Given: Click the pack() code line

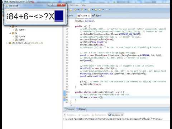Looking at the screenshot, I should 84,81.
